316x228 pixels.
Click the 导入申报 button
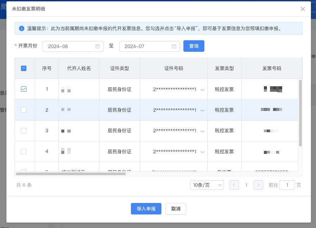pos(146,209)
